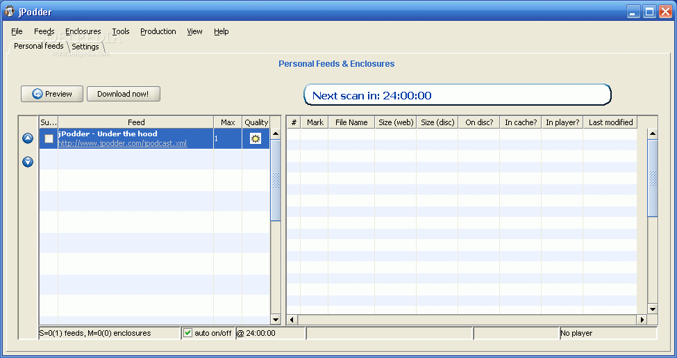Click the quality sun icon for jPodder feed
The width and height of the screenshot is (677, 358).
tap(256, 138)
